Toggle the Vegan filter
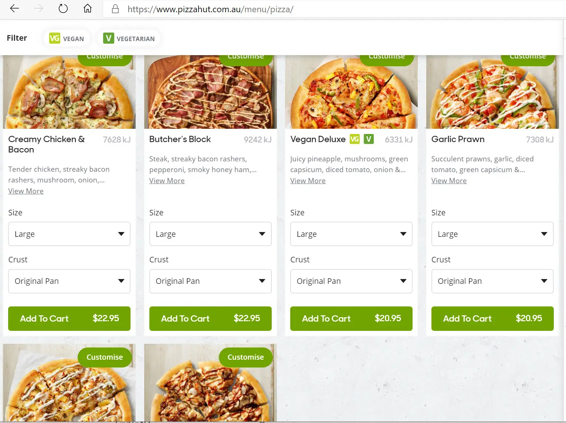 coord(67,38)
